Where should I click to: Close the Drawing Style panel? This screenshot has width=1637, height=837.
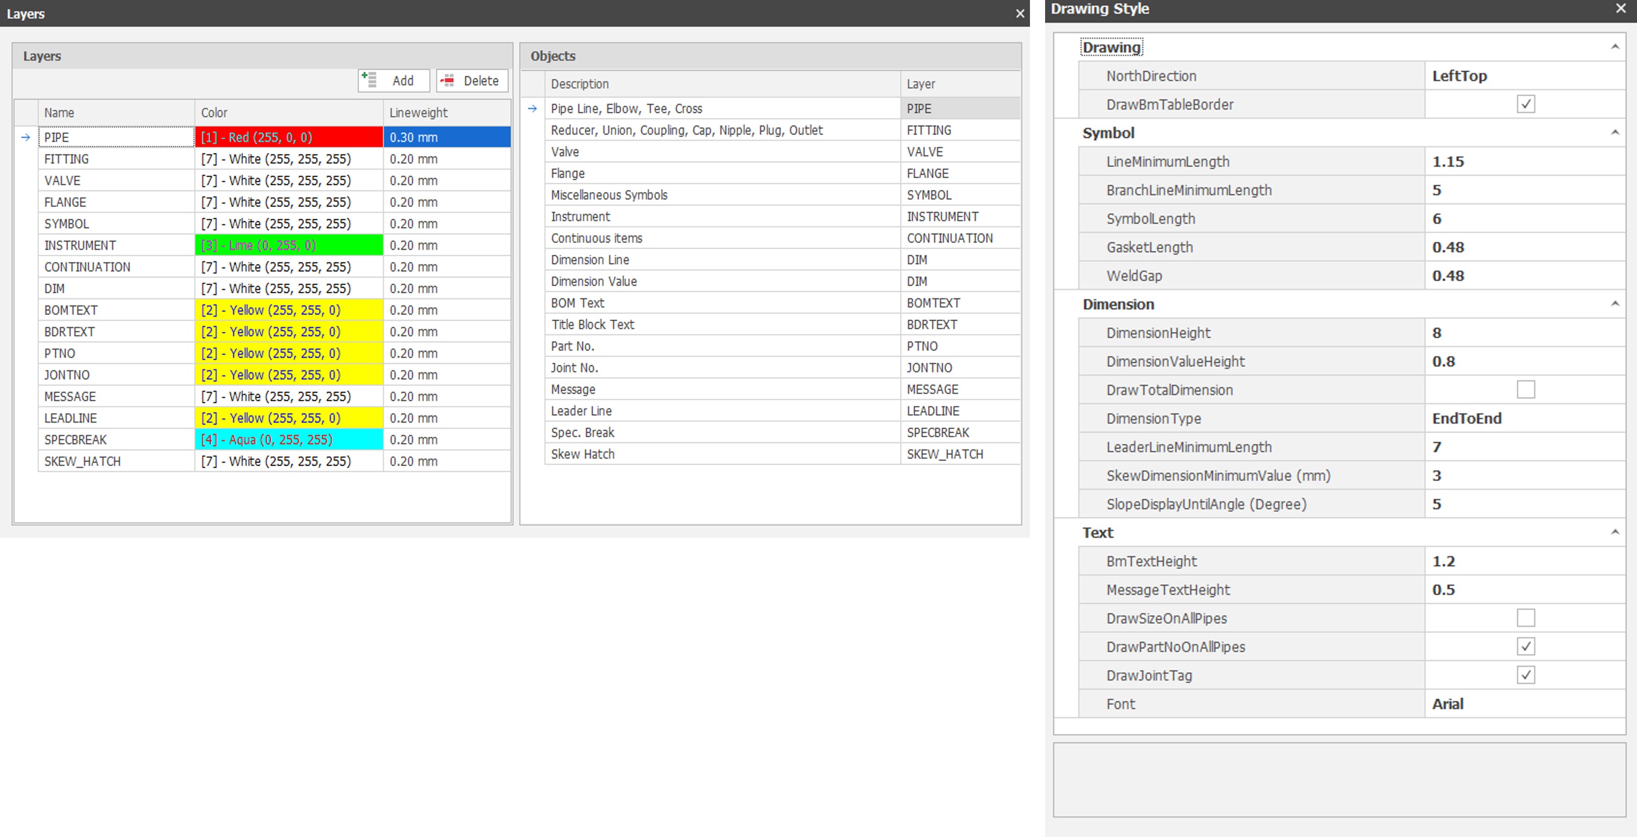click(1620, 8)
